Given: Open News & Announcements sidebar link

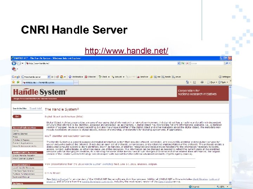Looking at the screenshot, I should point(24,146).
